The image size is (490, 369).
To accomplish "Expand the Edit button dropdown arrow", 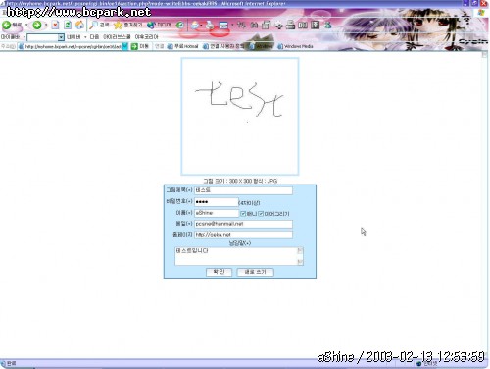I will click(x=232, y=25).
